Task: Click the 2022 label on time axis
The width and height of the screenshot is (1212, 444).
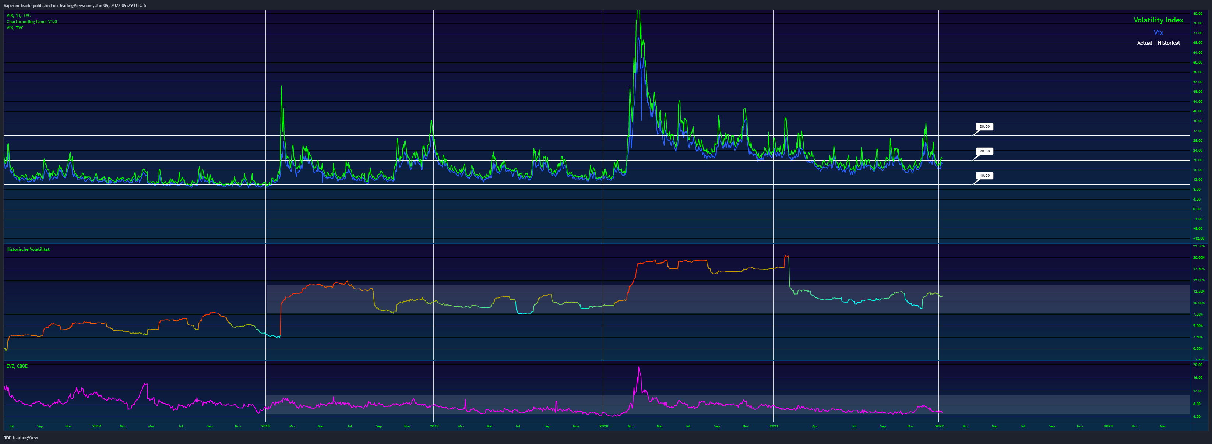Action: point(939,426)
